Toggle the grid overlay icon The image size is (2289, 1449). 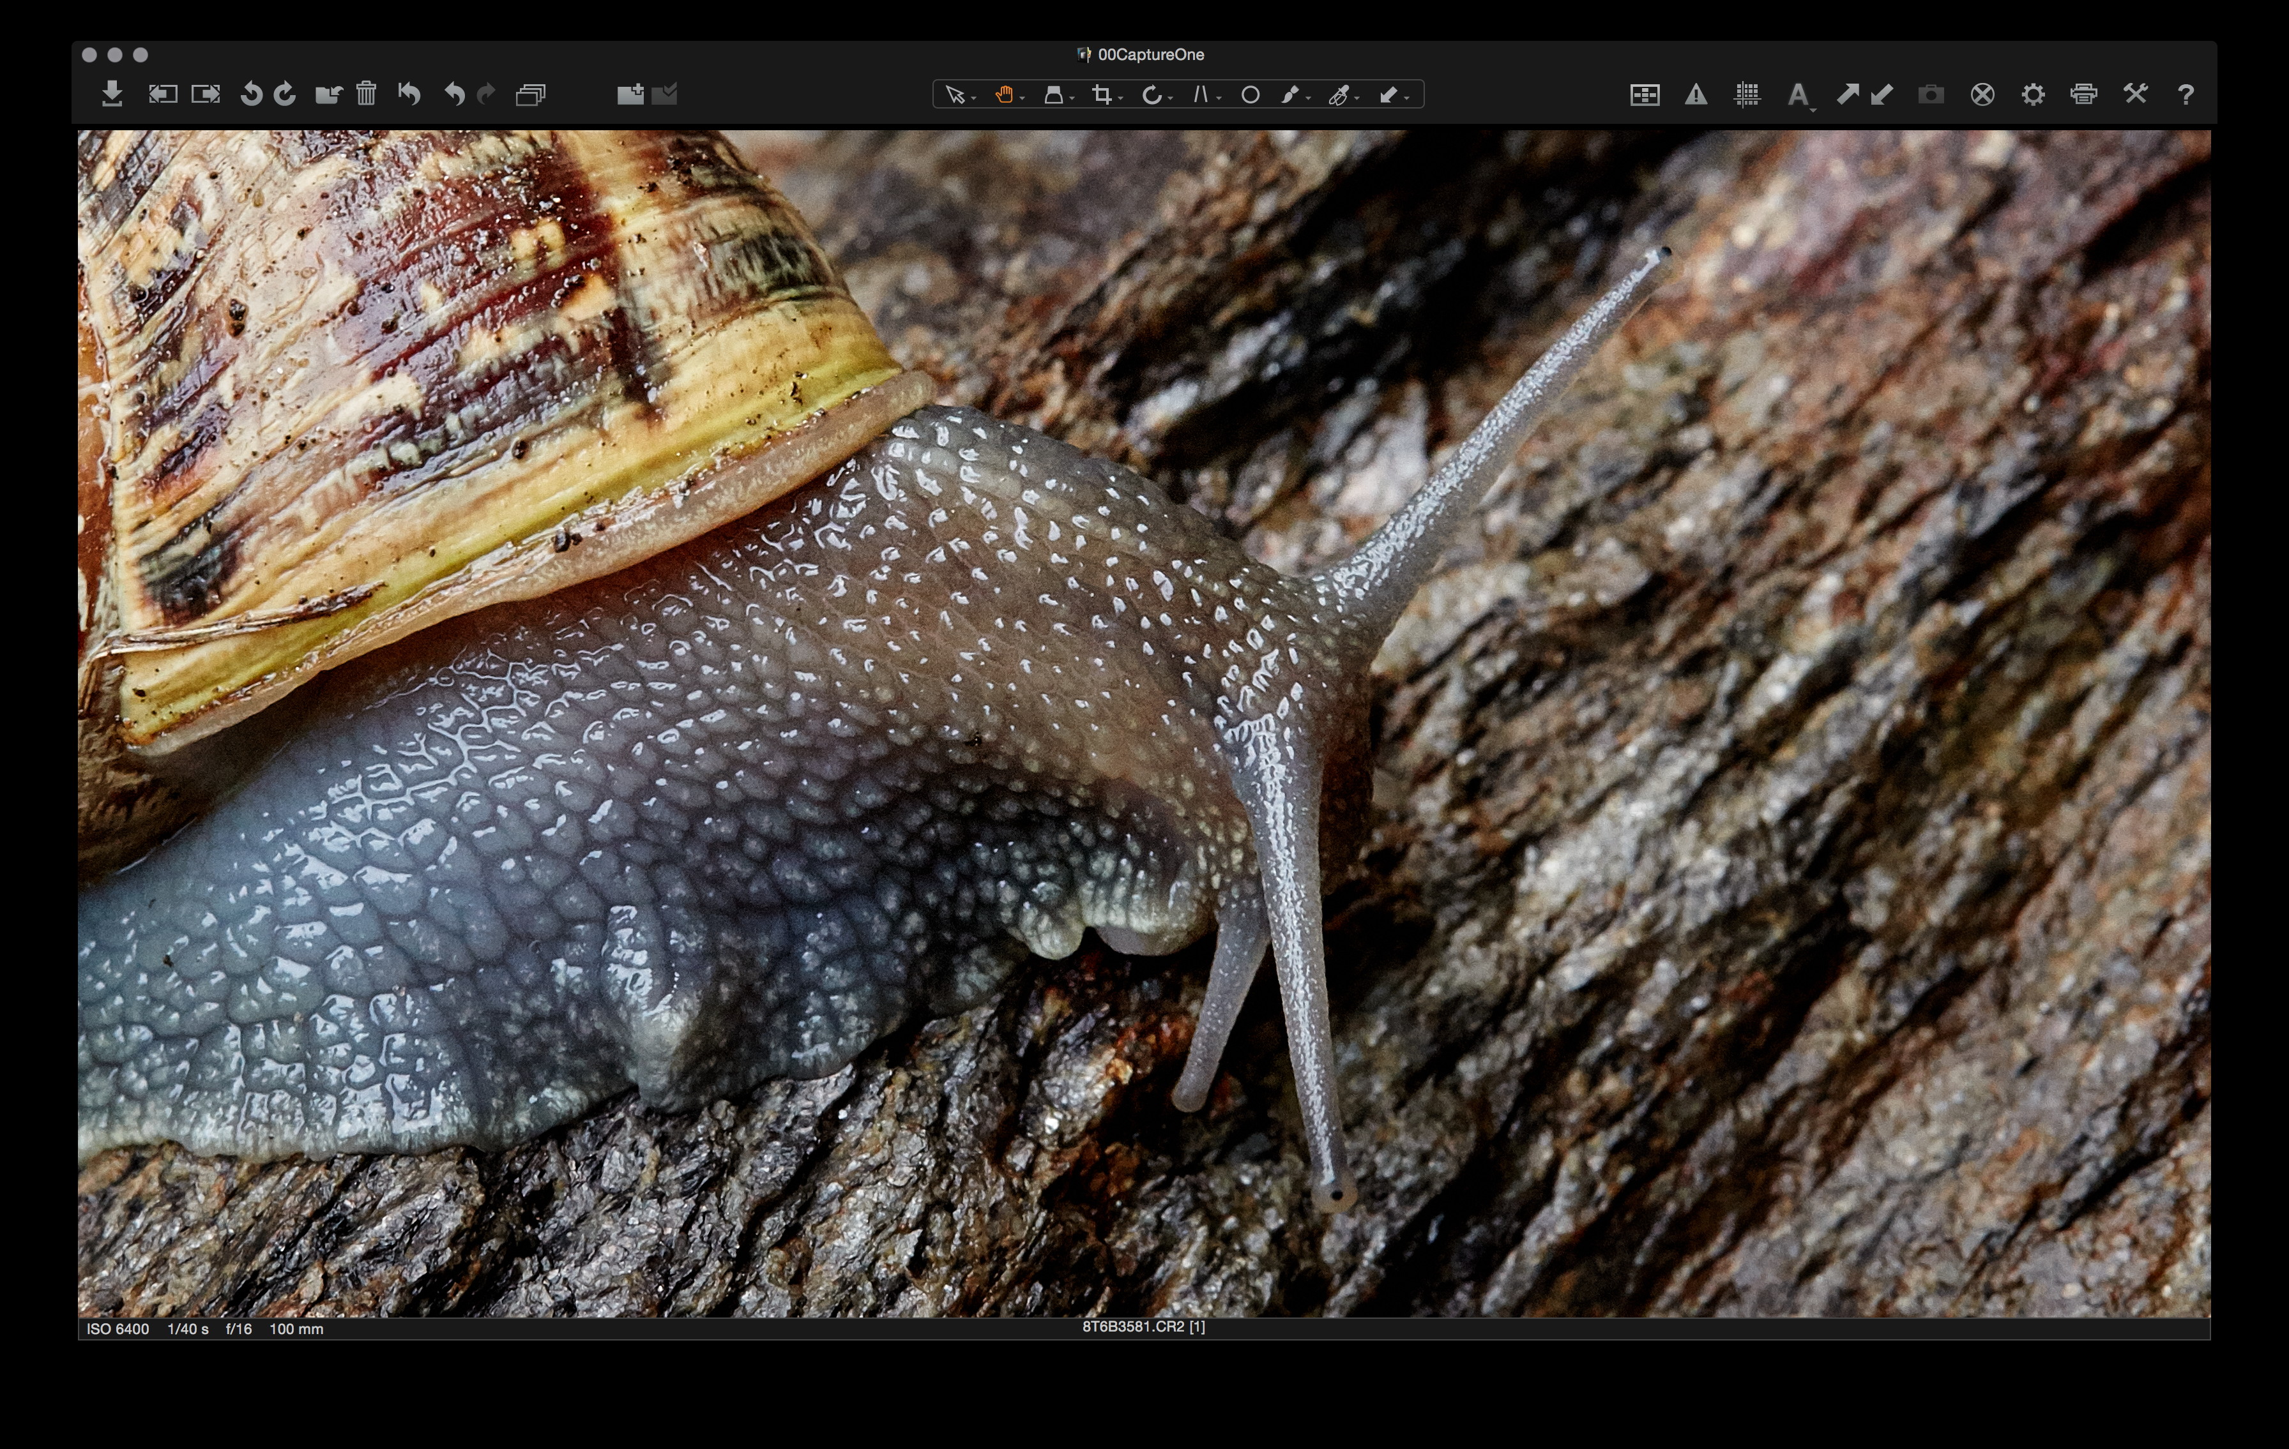pos(1746,94)
